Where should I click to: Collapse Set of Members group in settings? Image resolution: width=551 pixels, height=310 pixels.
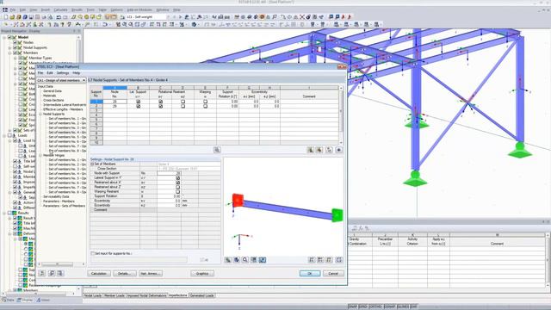[x=92, y=164]
